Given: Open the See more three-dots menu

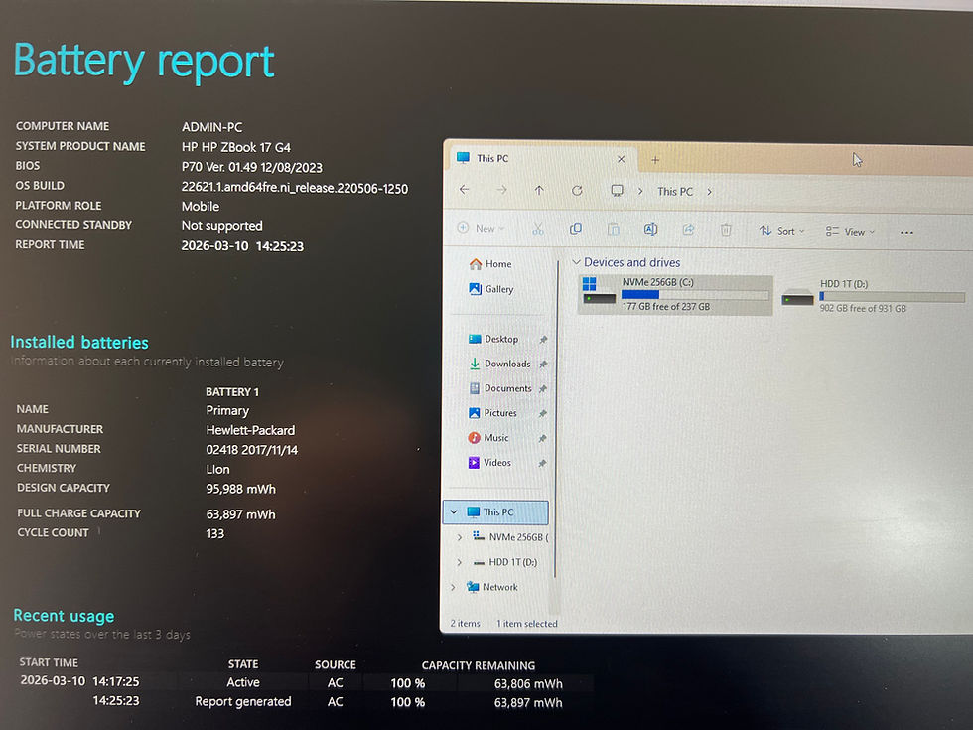Looking at the screenshot, I should point(906,233).
